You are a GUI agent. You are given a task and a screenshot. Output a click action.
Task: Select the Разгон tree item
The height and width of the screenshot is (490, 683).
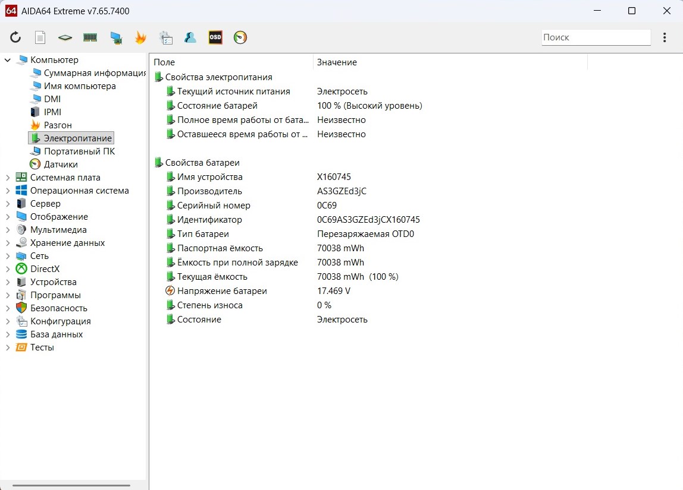pyautogui.click(x=58, y=125)
